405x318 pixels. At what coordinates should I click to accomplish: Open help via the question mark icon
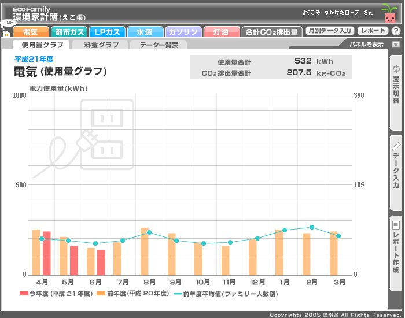396,31
